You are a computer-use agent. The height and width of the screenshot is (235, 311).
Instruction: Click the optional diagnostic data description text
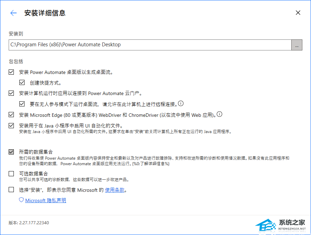pos(74,180)
